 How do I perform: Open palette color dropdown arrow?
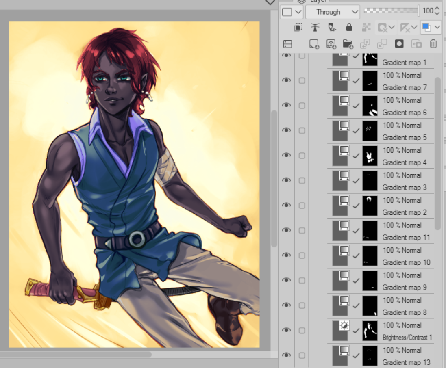[298, 12]
